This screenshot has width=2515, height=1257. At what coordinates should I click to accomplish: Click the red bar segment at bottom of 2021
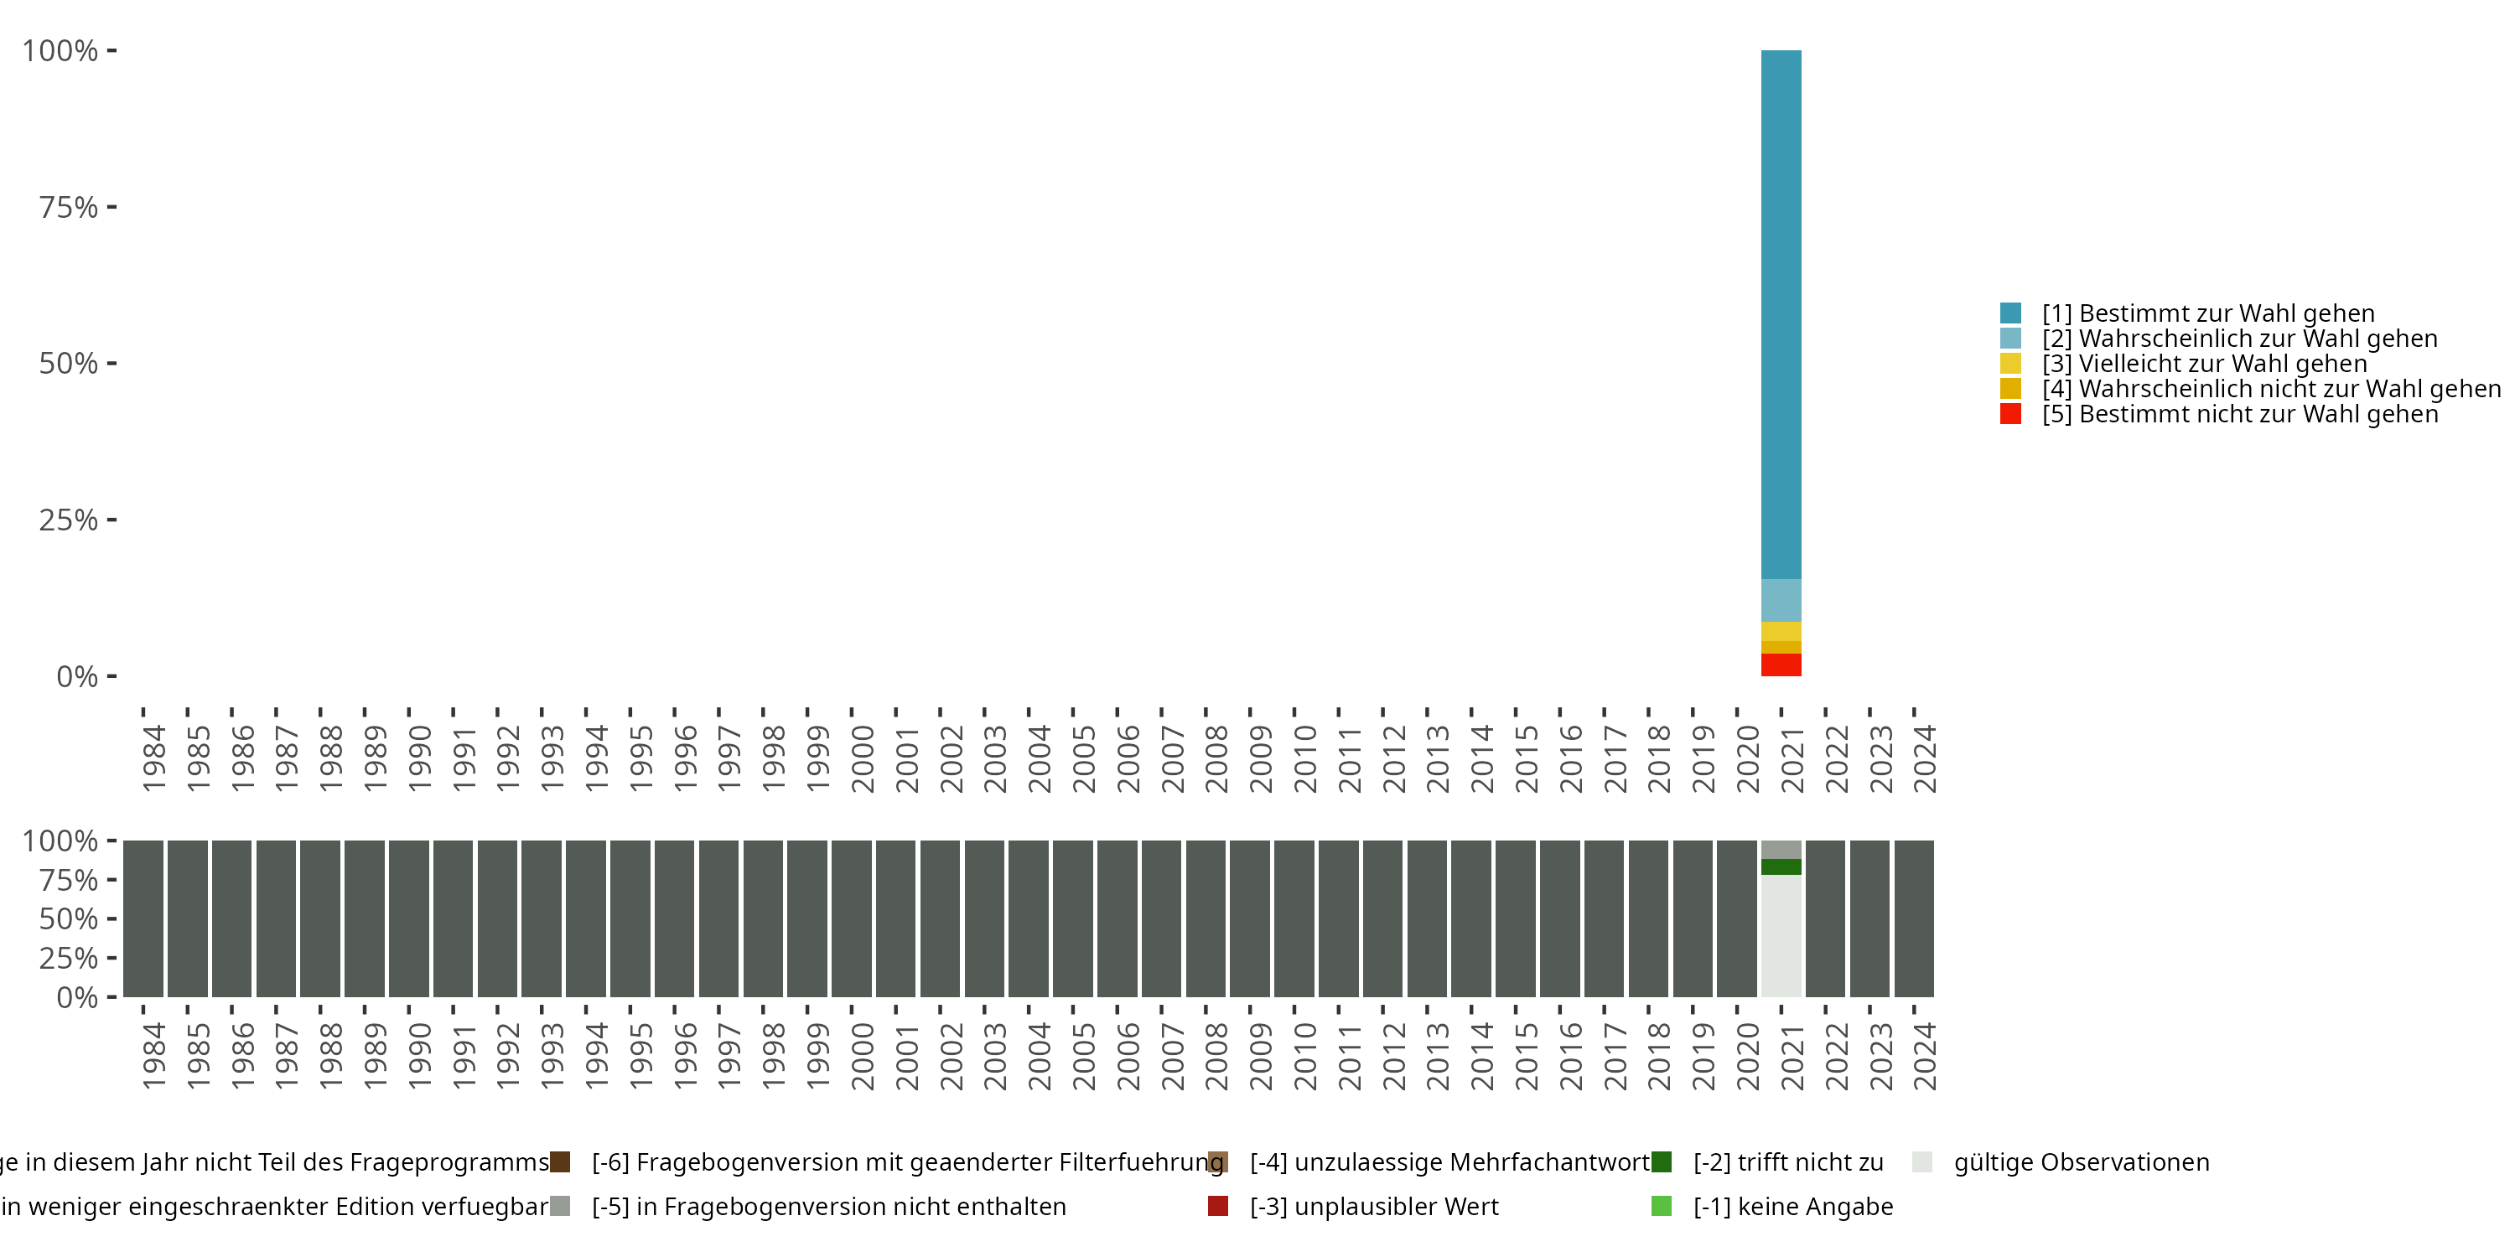(x=1781, y=665)
